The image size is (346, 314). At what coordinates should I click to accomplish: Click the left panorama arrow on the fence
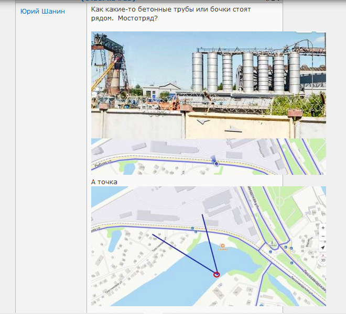pos(203,121)
